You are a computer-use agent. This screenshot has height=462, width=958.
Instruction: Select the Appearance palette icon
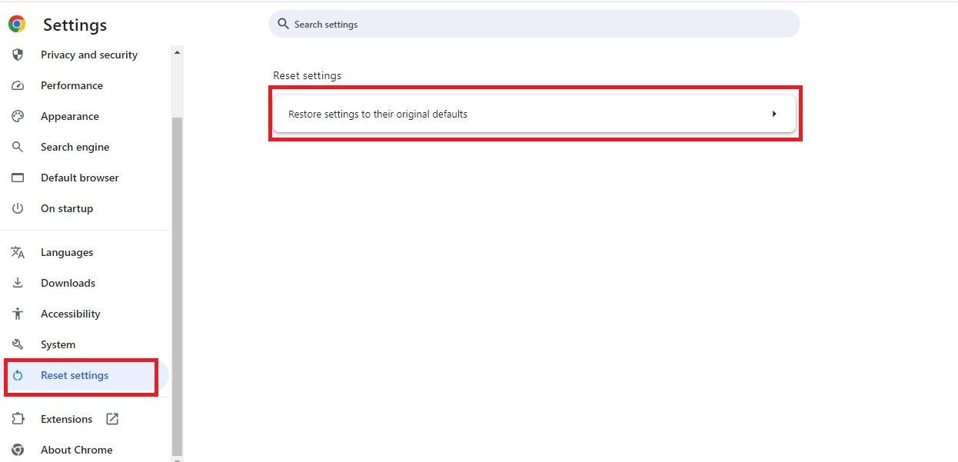click(18, 116)
